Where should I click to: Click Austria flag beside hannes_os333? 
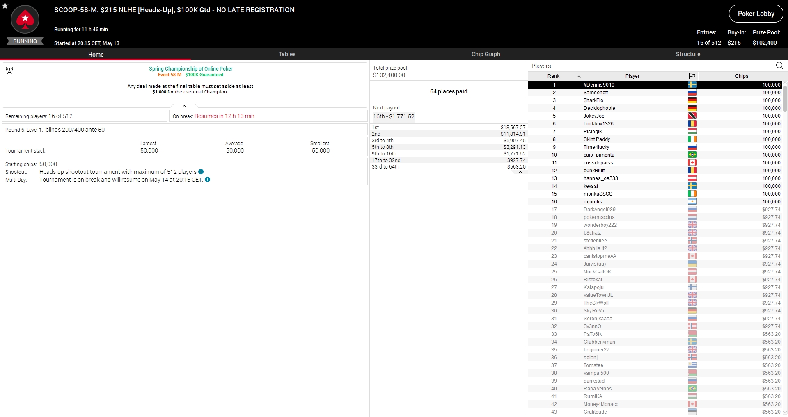[692, 178]
